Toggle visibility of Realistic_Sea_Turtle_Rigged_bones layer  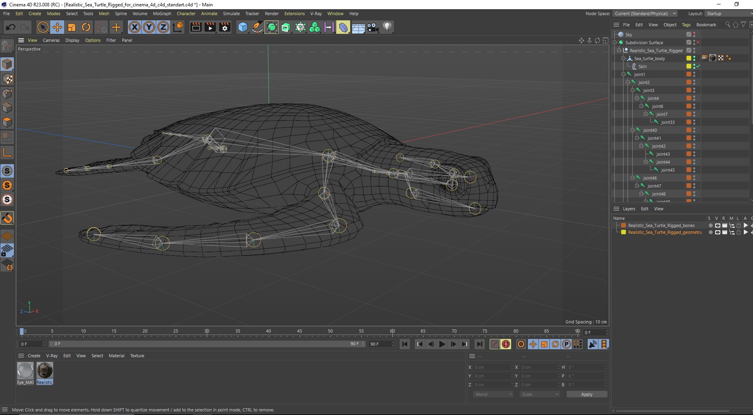coord(717,225)
